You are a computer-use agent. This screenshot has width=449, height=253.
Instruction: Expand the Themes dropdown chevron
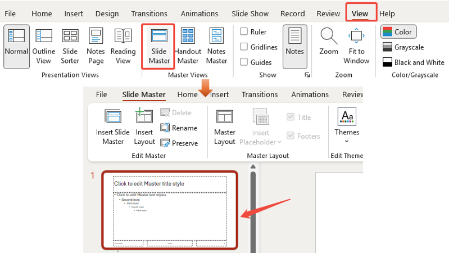(x=347, y=141)
